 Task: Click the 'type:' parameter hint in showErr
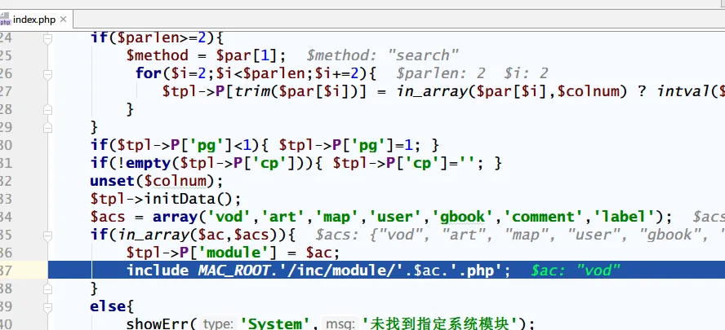click(217, 324)
